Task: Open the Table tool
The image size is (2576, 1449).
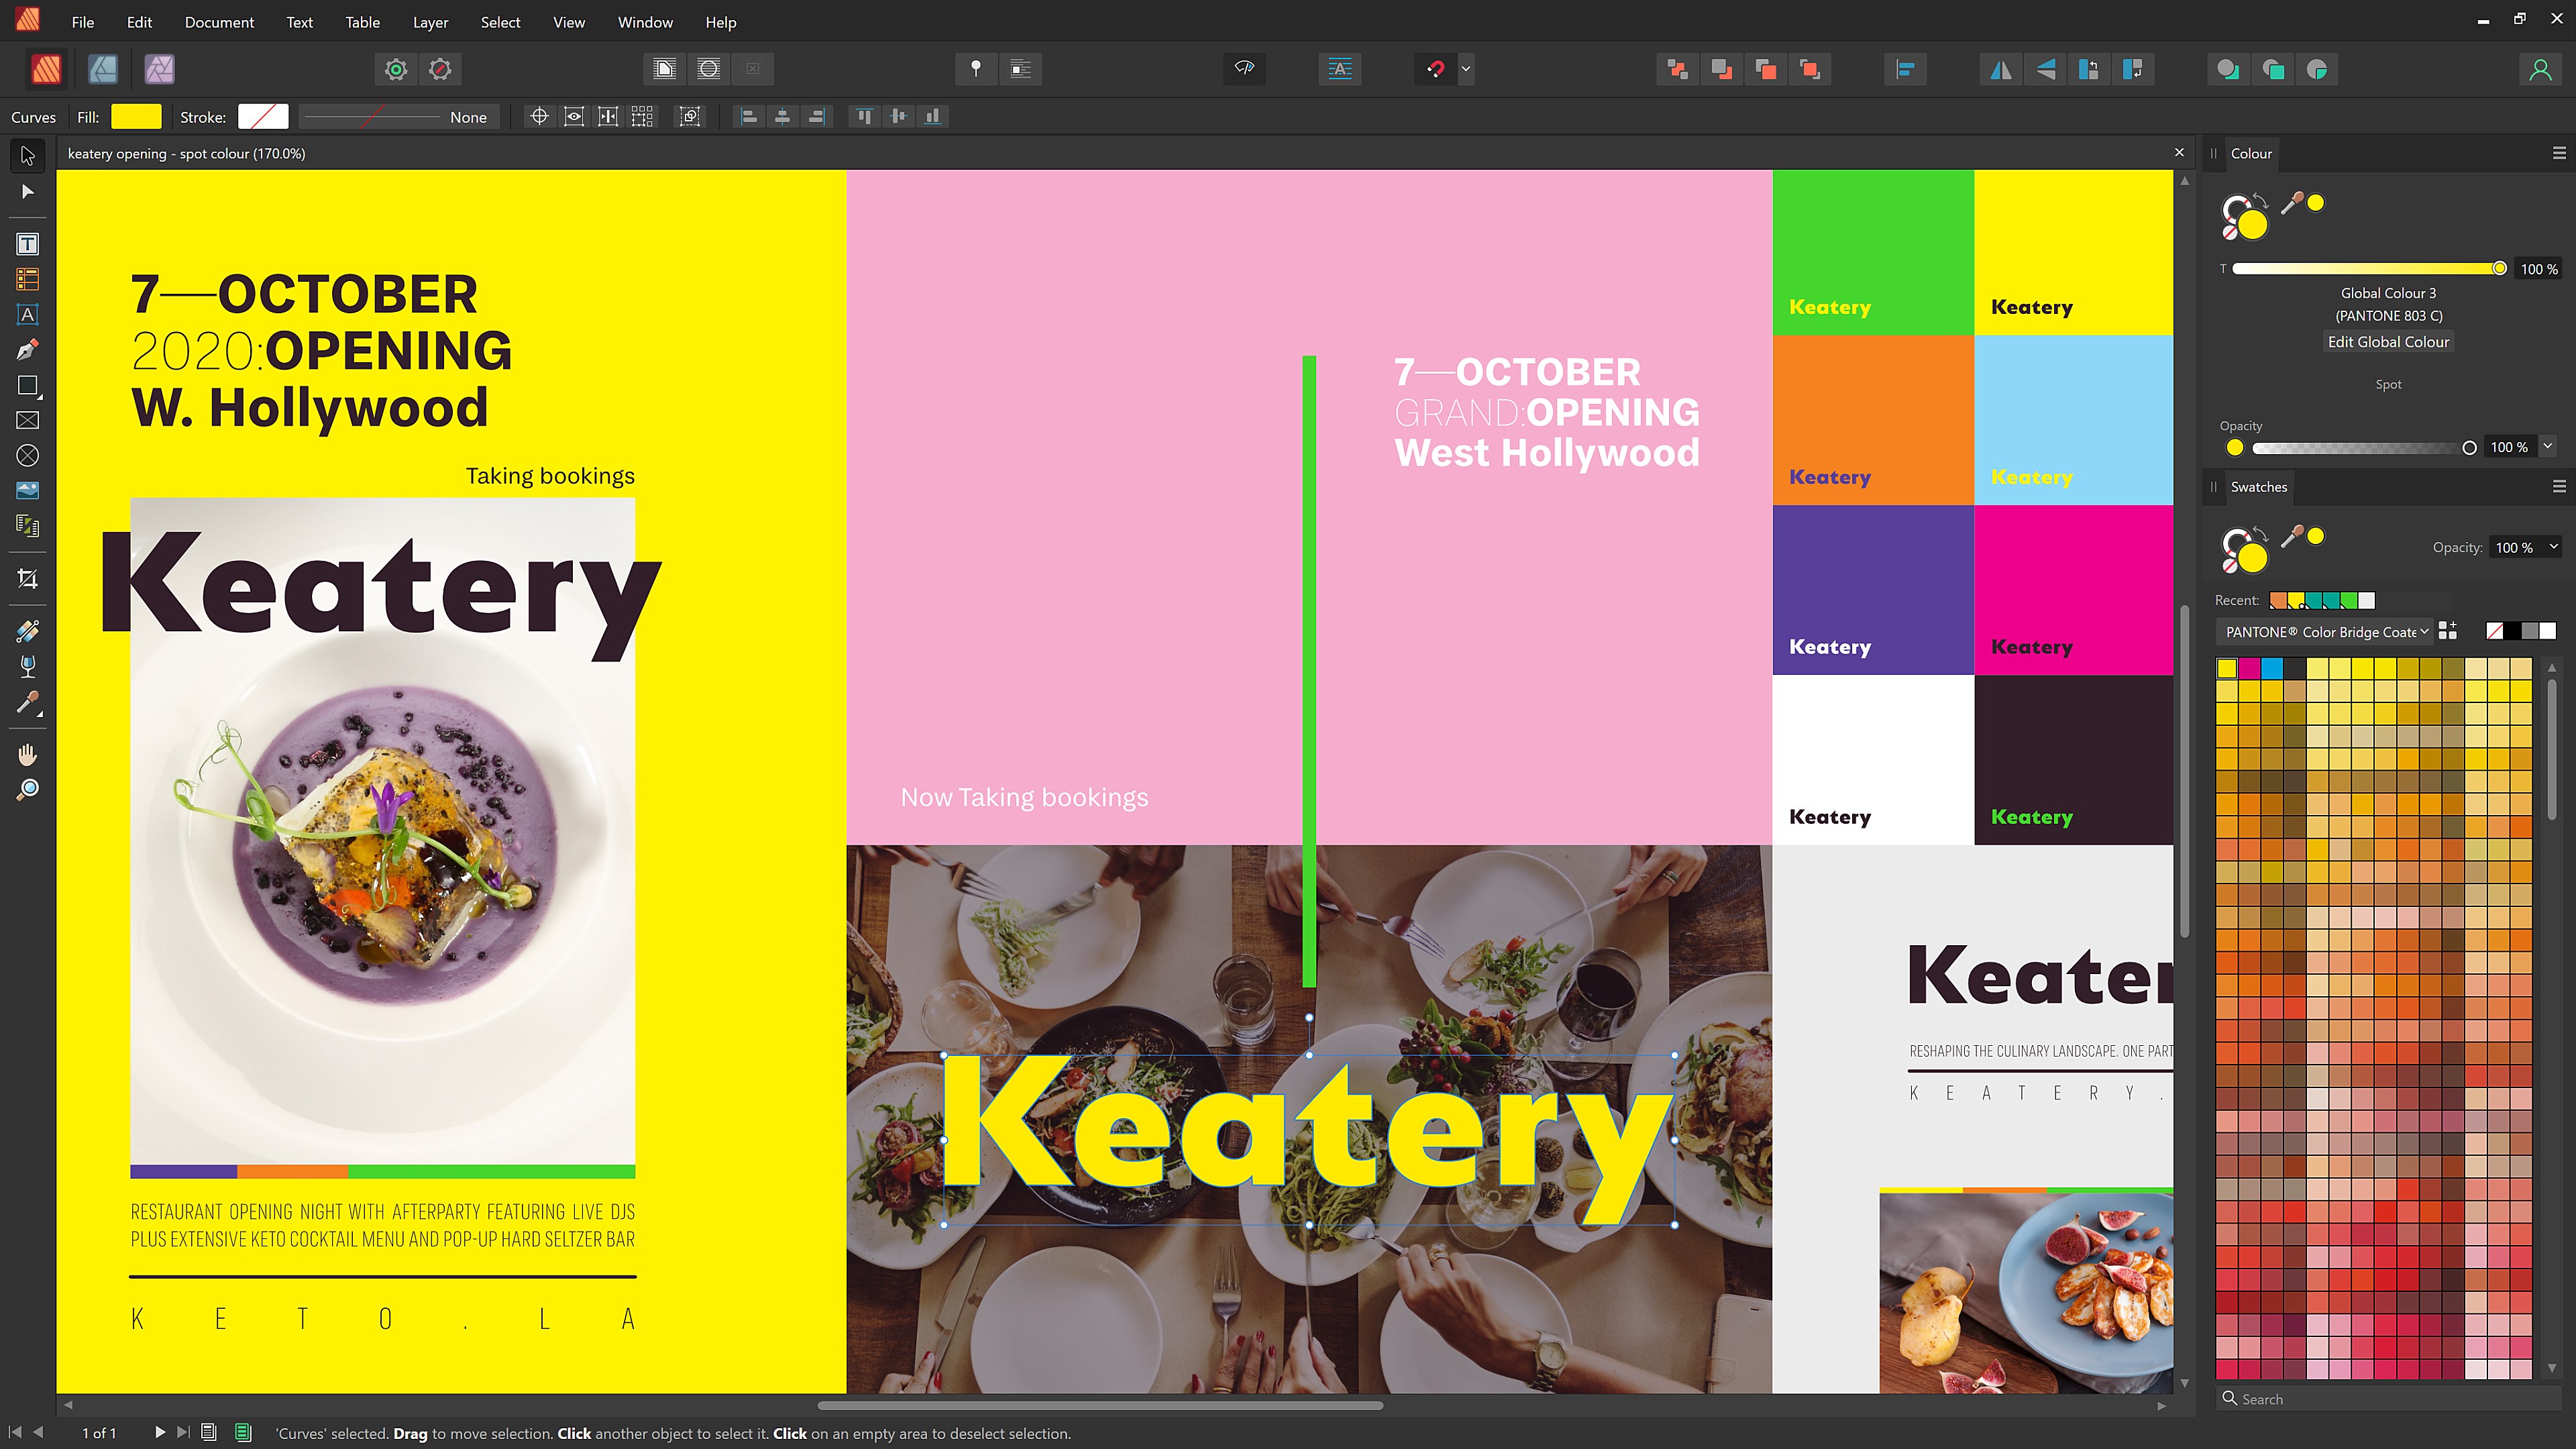Action: point(27,280)
